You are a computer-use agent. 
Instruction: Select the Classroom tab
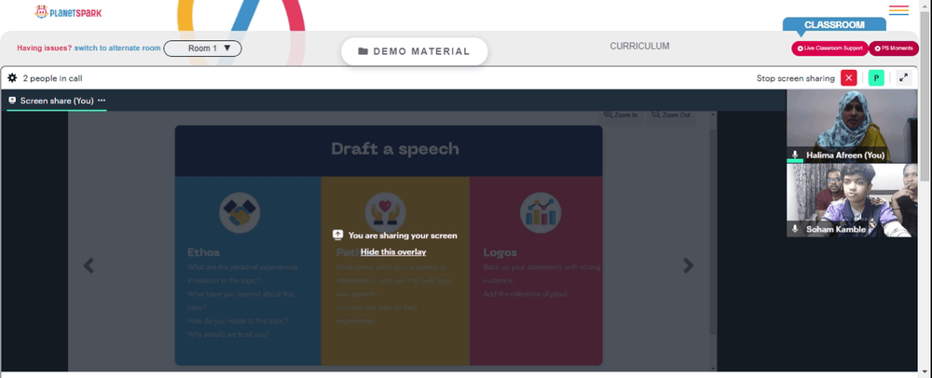(x=834, y=25)
